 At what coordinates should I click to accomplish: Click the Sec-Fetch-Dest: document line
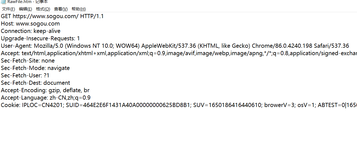pyautogui.click(x=35, y=83)
